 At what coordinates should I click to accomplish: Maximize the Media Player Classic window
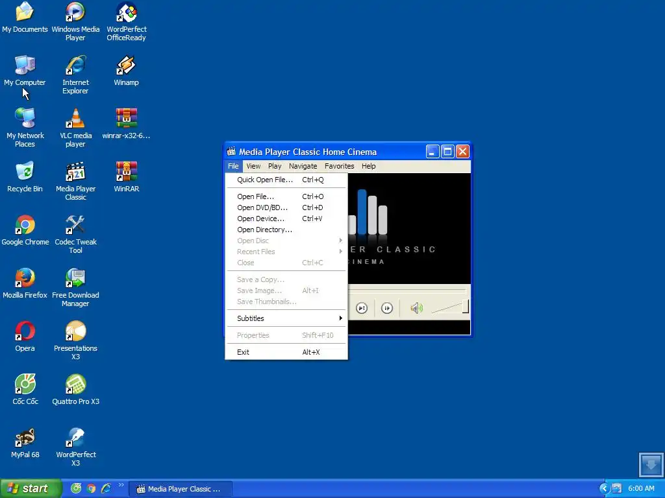447,152
